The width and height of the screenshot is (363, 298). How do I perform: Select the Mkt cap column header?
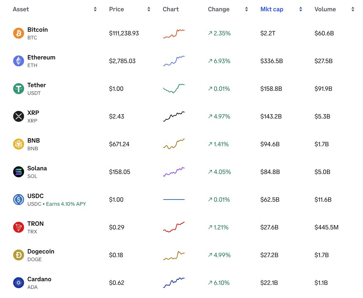pos(272,9)
